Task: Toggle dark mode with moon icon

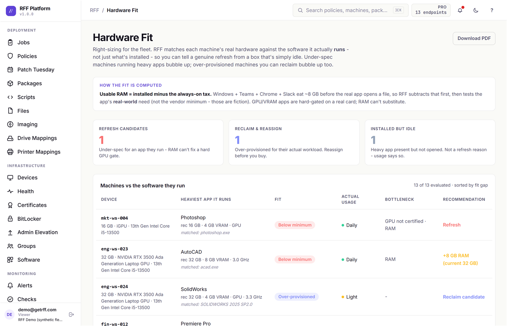Action: coord(476,10)
